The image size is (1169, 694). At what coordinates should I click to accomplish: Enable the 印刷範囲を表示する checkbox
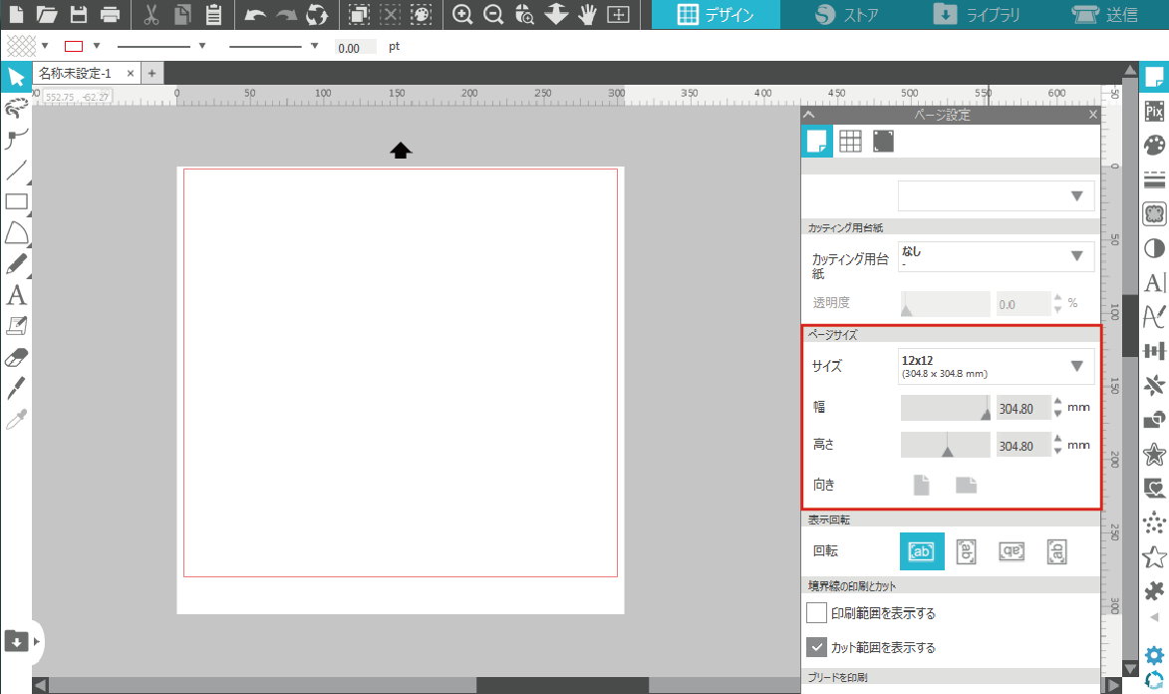pos(816,613)
